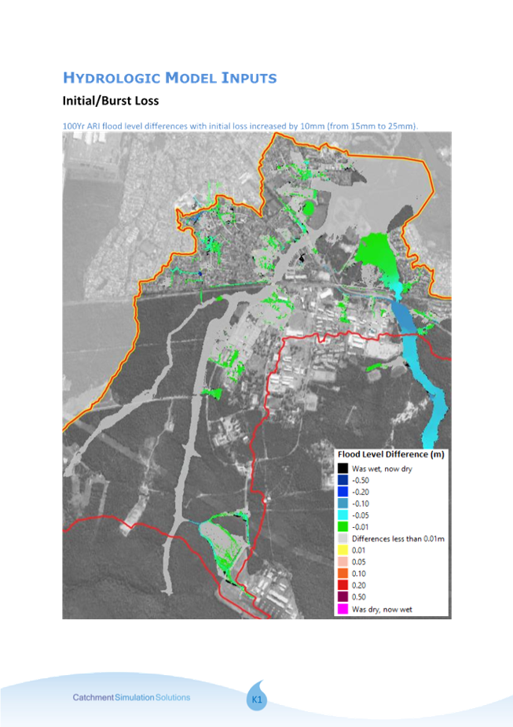
Task: Select the dark blue -0.50 legend swatch
Action: click(343, 480)
